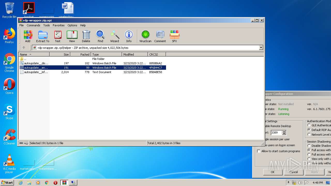The width and height of the screenshot is (331, 186).
Task: Sort by Name column header
Action: tap(34, 55)
